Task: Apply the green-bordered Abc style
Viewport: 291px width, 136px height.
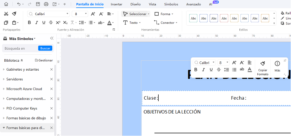Action: [193, 18]
